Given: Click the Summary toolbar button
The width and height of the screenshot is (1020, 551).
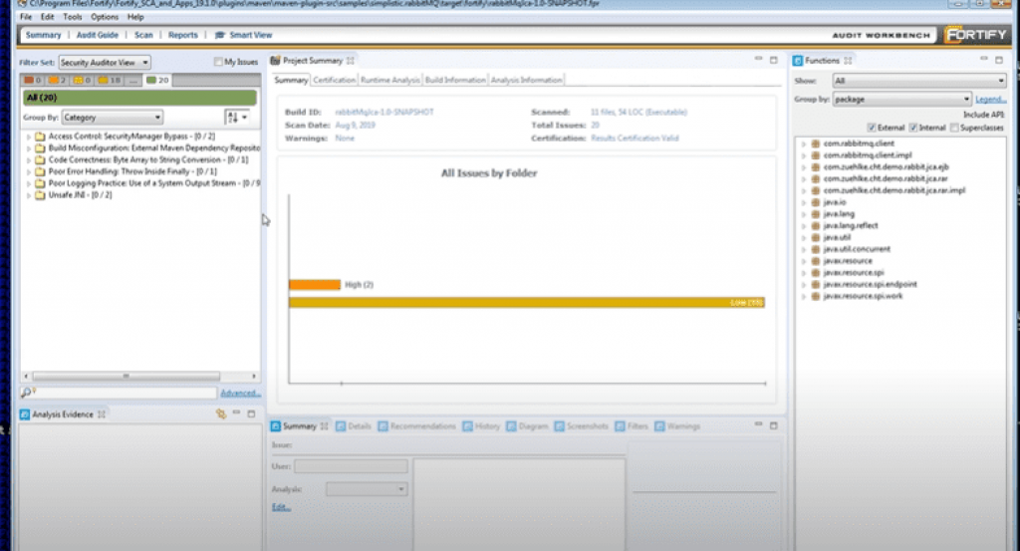Looking at the screenshot, I should click(x=43, y=35).
